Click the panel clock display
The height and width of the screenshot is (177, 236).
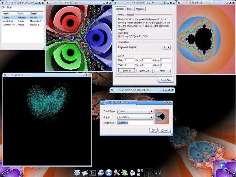point(159,172)
